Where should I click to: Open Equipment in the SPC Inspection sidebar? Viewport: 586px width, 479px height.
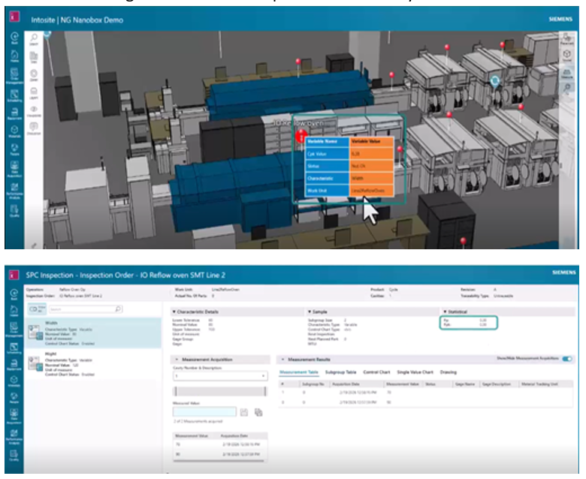14,364
